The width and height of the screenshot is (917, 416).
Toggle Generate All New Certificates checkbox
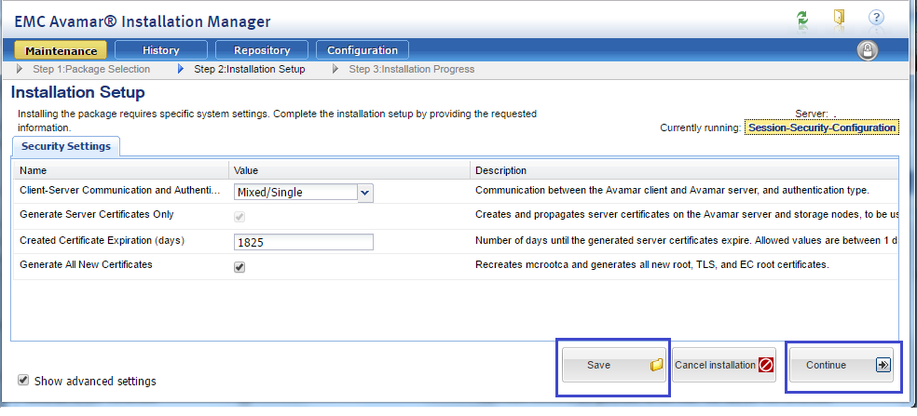[240, 267]
